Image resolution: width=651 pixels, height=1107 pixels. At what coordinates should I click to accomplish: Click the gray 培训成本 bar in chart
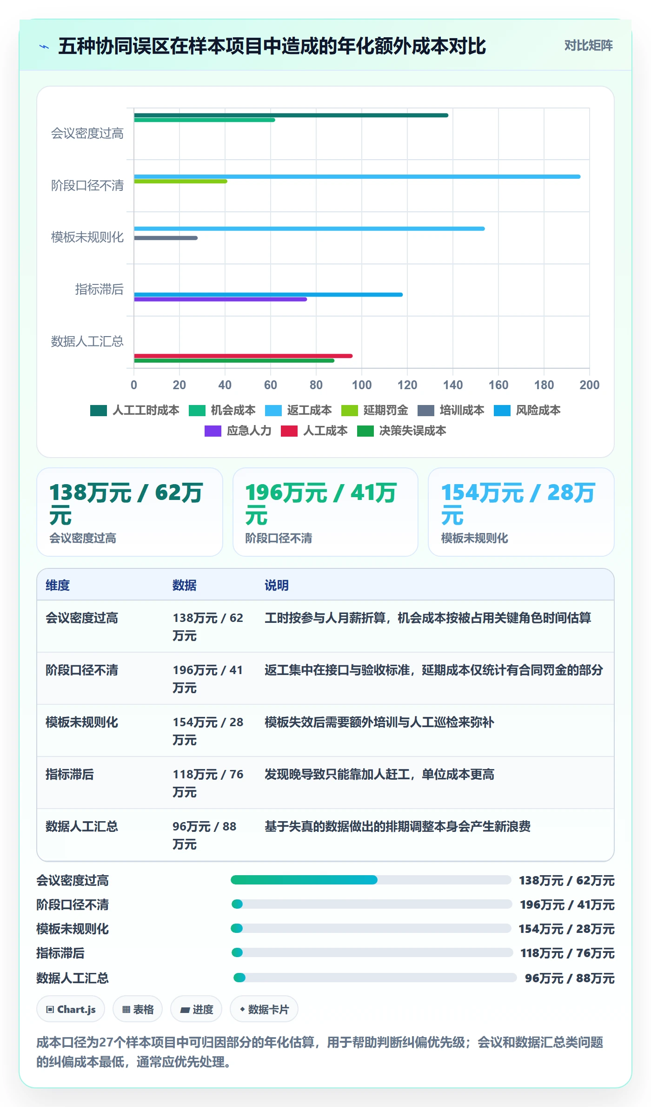coord(166,238)
